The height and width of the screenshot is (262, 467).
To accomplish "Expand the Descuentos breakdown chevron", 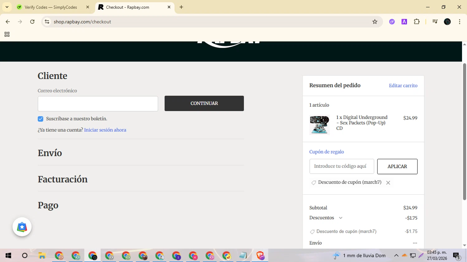I will tap(341, 218).
